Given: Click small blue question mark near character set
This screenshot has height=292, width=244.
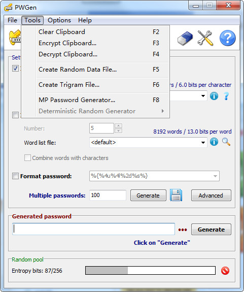Looking at the screenshot, I should (226, 96).
